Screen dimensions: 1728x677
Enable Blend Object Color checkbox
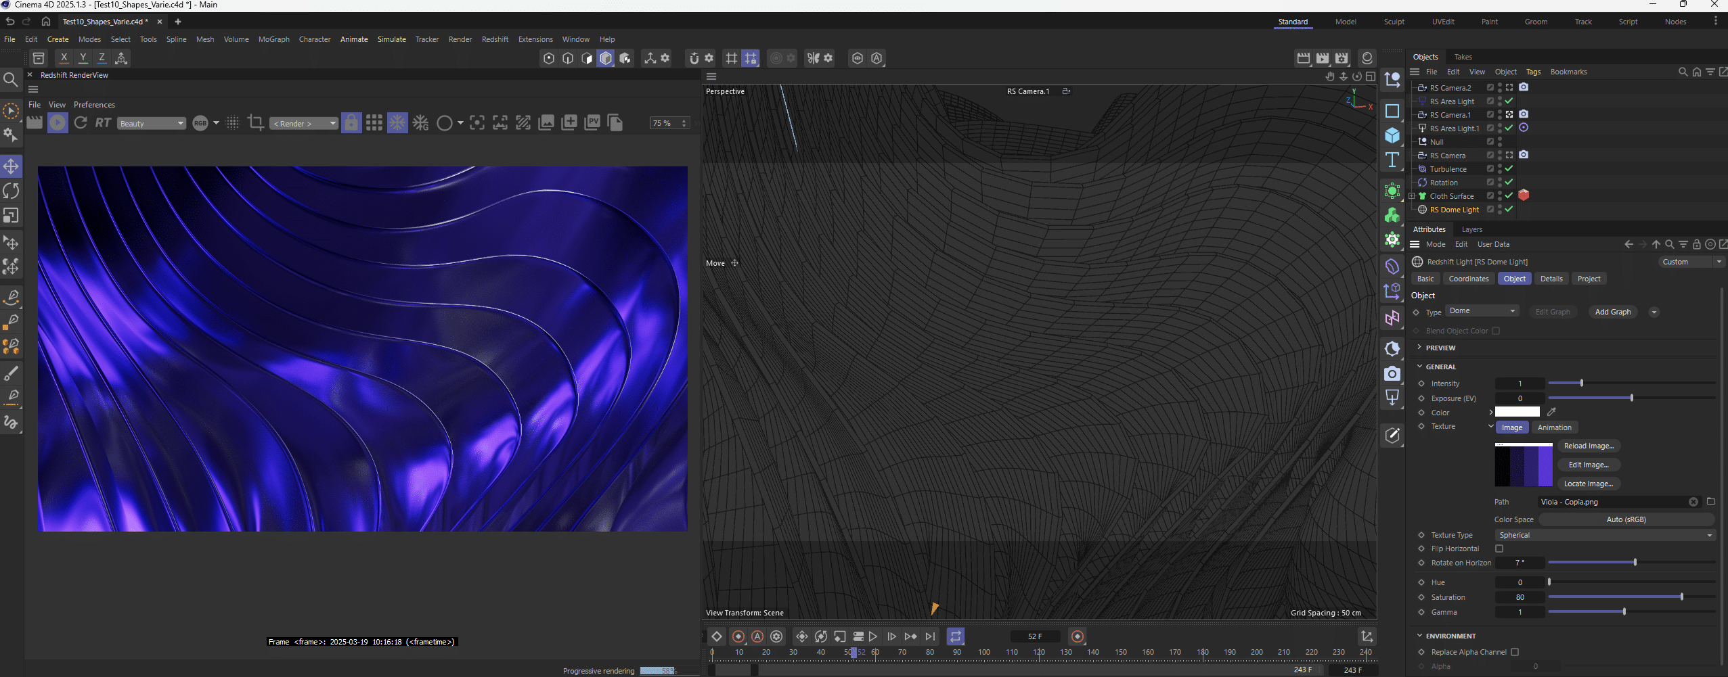pos(1496,331)
